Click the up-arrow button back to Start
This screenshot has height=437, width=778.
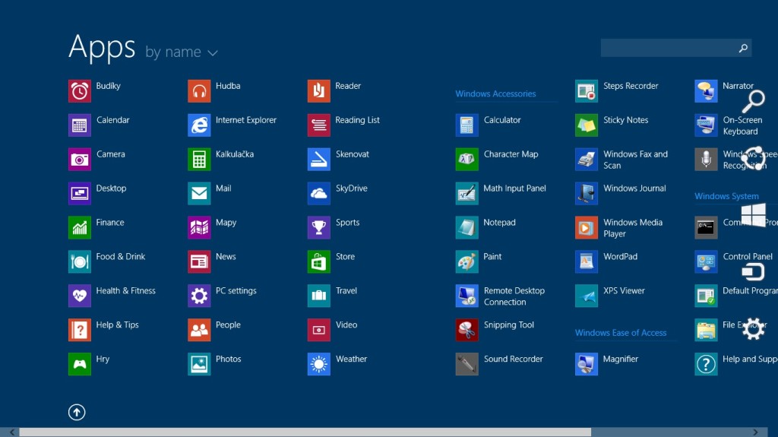tap(77, 412)
